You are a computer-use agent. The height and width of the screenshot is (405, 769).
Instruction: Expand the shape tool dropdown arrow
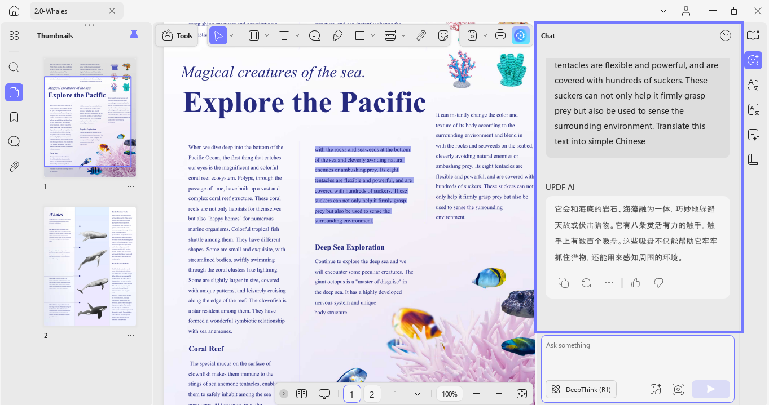pos(373,35)
